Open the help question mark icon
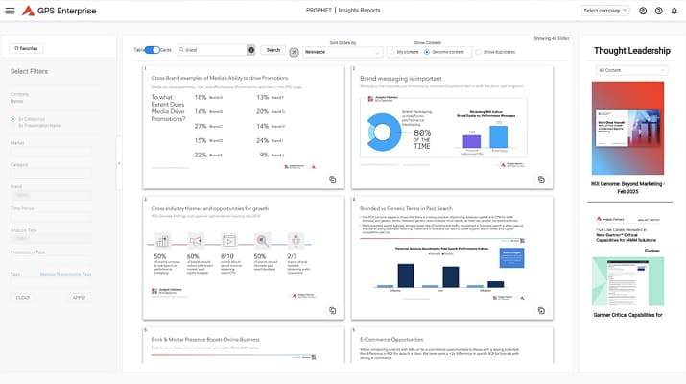Screen dimensions: 686x384 [659, 11]
